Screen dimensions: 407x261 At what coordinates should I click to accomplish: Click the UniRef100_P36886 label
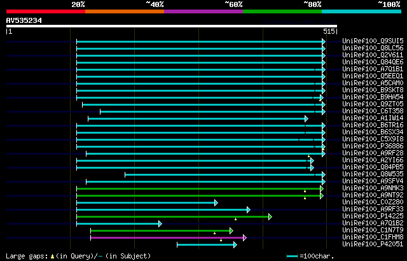click(x=373, y=146)
